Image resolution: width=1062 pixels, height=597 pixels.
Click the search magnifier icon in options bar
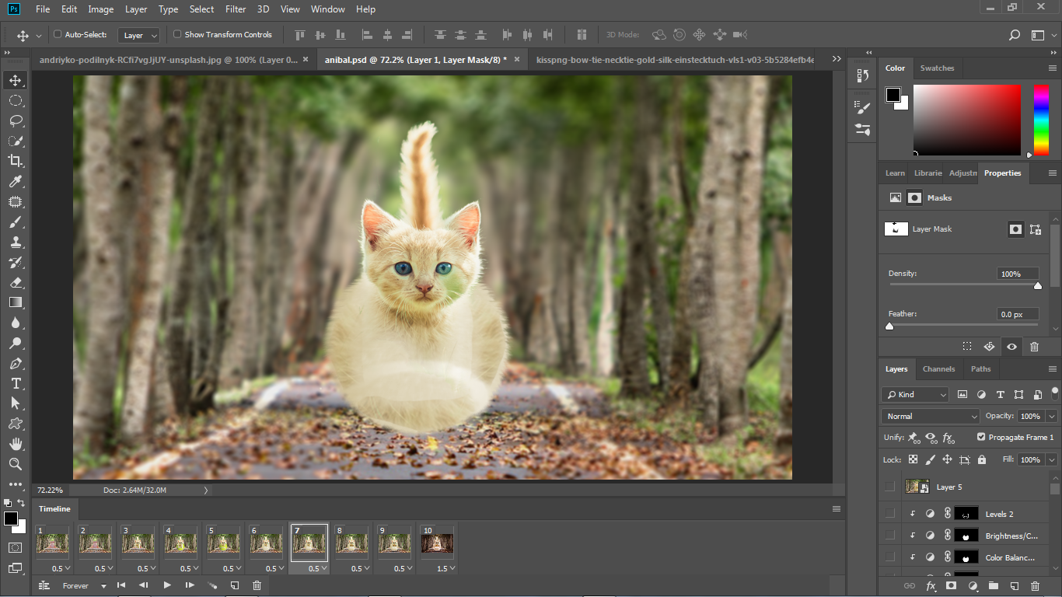point(1014,35)
